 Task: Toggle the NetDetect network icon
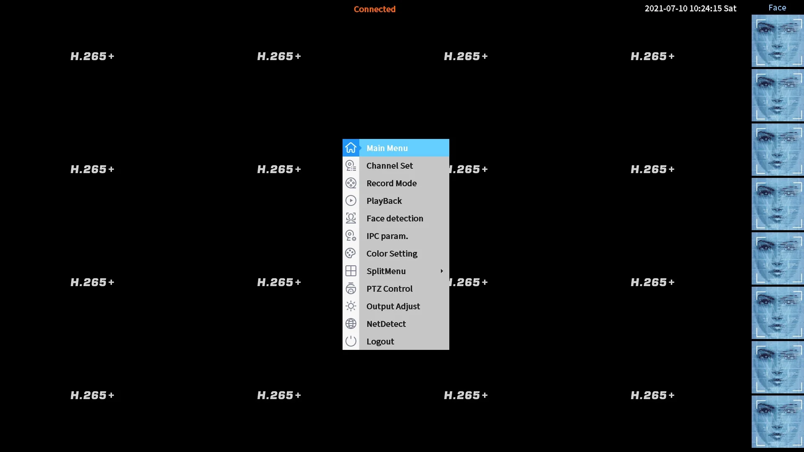pos(350,324)
